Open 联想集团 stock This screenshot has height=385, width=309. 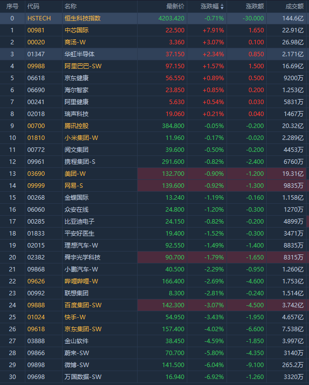pos(77,293)
